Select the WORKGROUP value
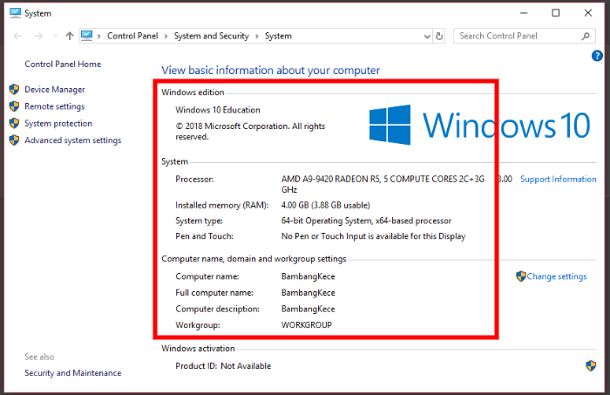Viewport: 610px width, 395px height. 307,325
